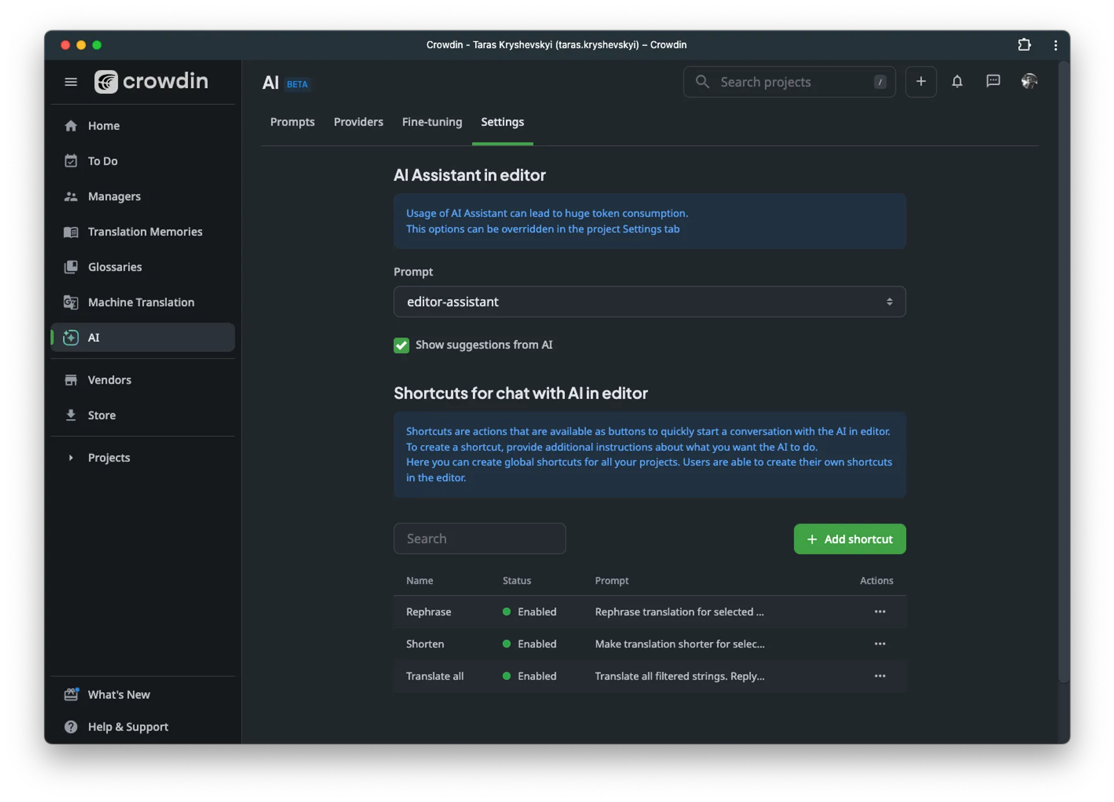Open actions menu for Rephrase shortcut

coord(880,612)
